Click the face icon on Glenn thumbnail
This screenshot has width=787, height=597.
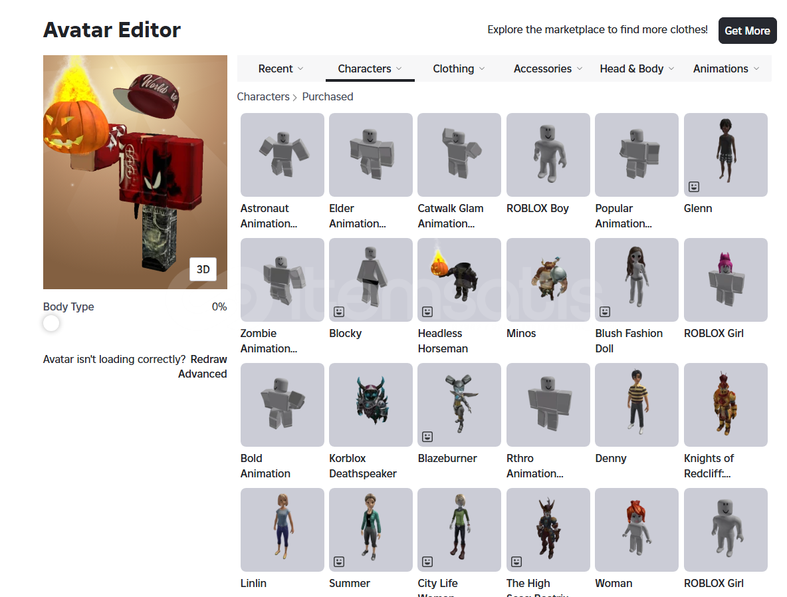(x=694, y=187)
